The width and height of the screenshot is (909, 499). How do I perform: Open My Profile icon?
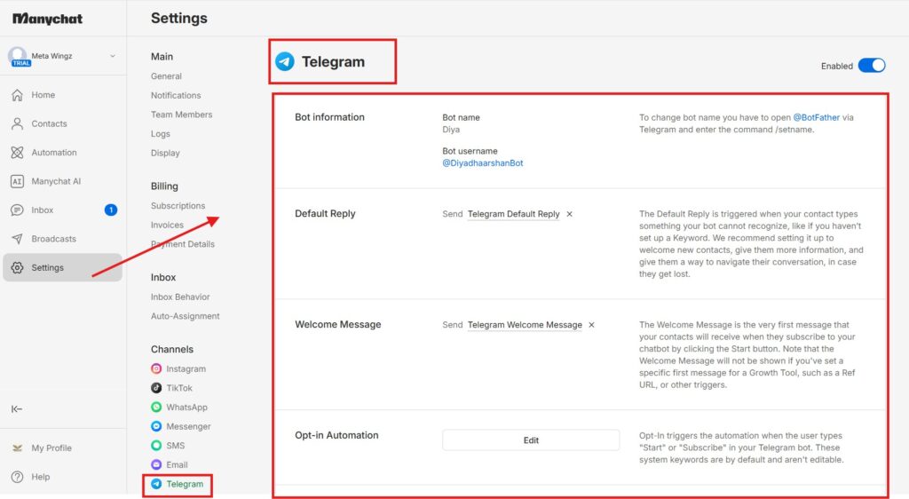click(x=18, y=448)
